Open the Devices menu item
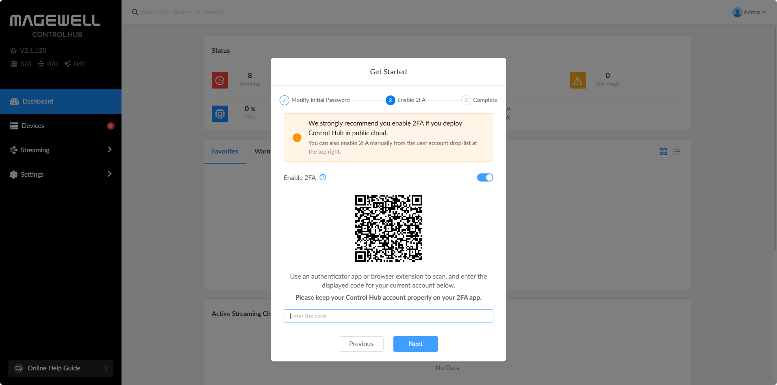Screen dimensions: 777x385 61,126
